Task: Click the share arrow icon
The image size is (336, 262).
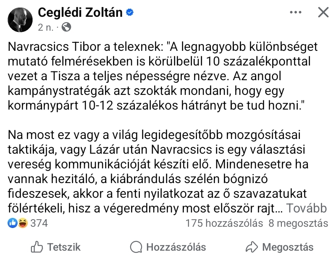Action: click(251, 247)
